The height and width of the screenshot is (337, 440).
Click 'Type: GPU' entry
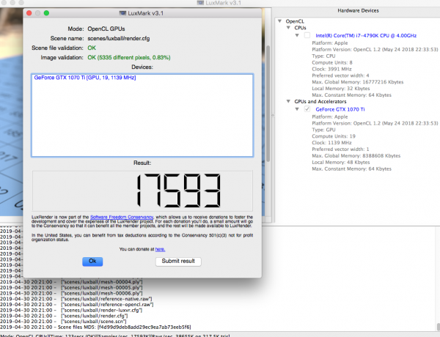pyautogui.click(x=323, y=130)
